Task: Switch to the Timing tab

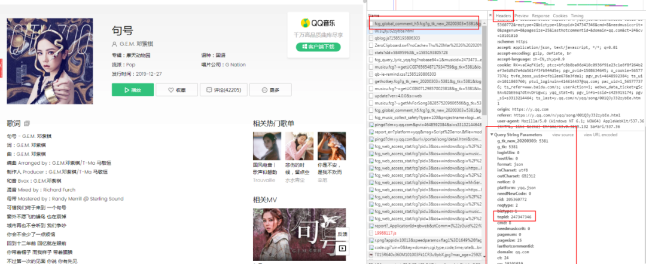Action: (x=577, y=16)
